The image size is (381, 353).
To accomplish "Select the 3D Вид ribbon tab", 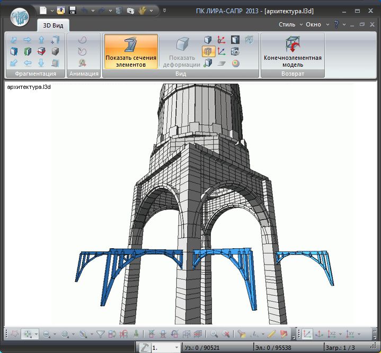I will tap(52, 25).
